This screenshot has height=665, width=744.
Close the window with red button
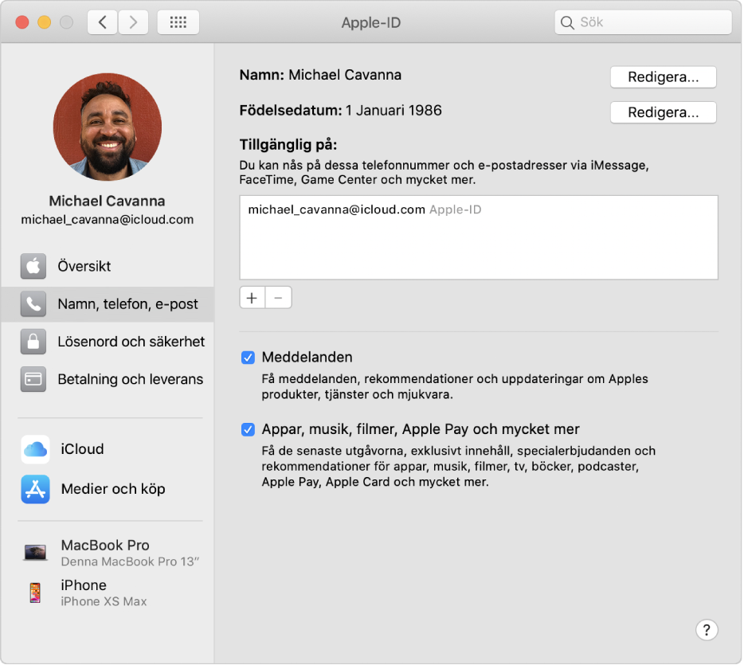[22, 22]
